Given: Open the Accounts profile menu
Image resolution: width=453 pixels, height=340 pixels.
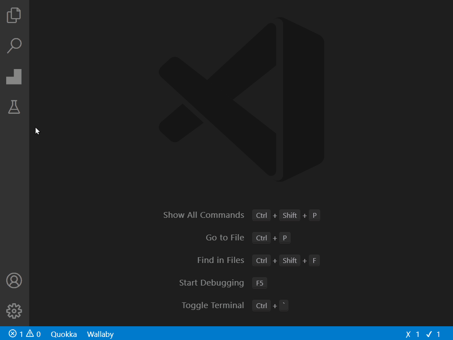Looking at the screenshot, I should [x=14, y=280].
